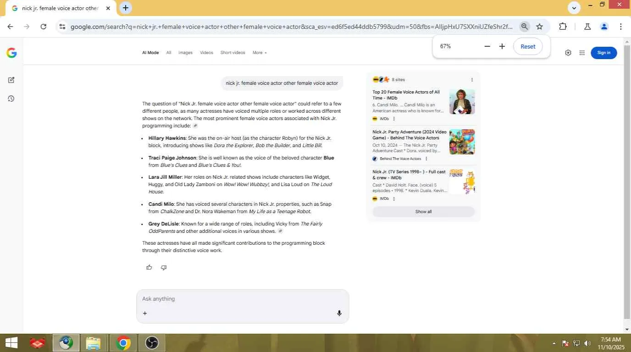Switch to the Images tab
Screen dimensions: 631x352
coord(185,53)
